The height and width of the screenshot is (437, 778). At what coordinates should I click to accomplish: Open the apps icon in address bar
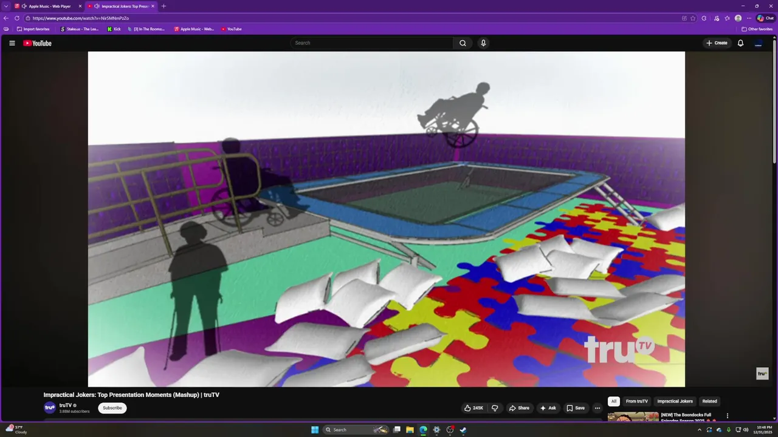tap(684, 18)
